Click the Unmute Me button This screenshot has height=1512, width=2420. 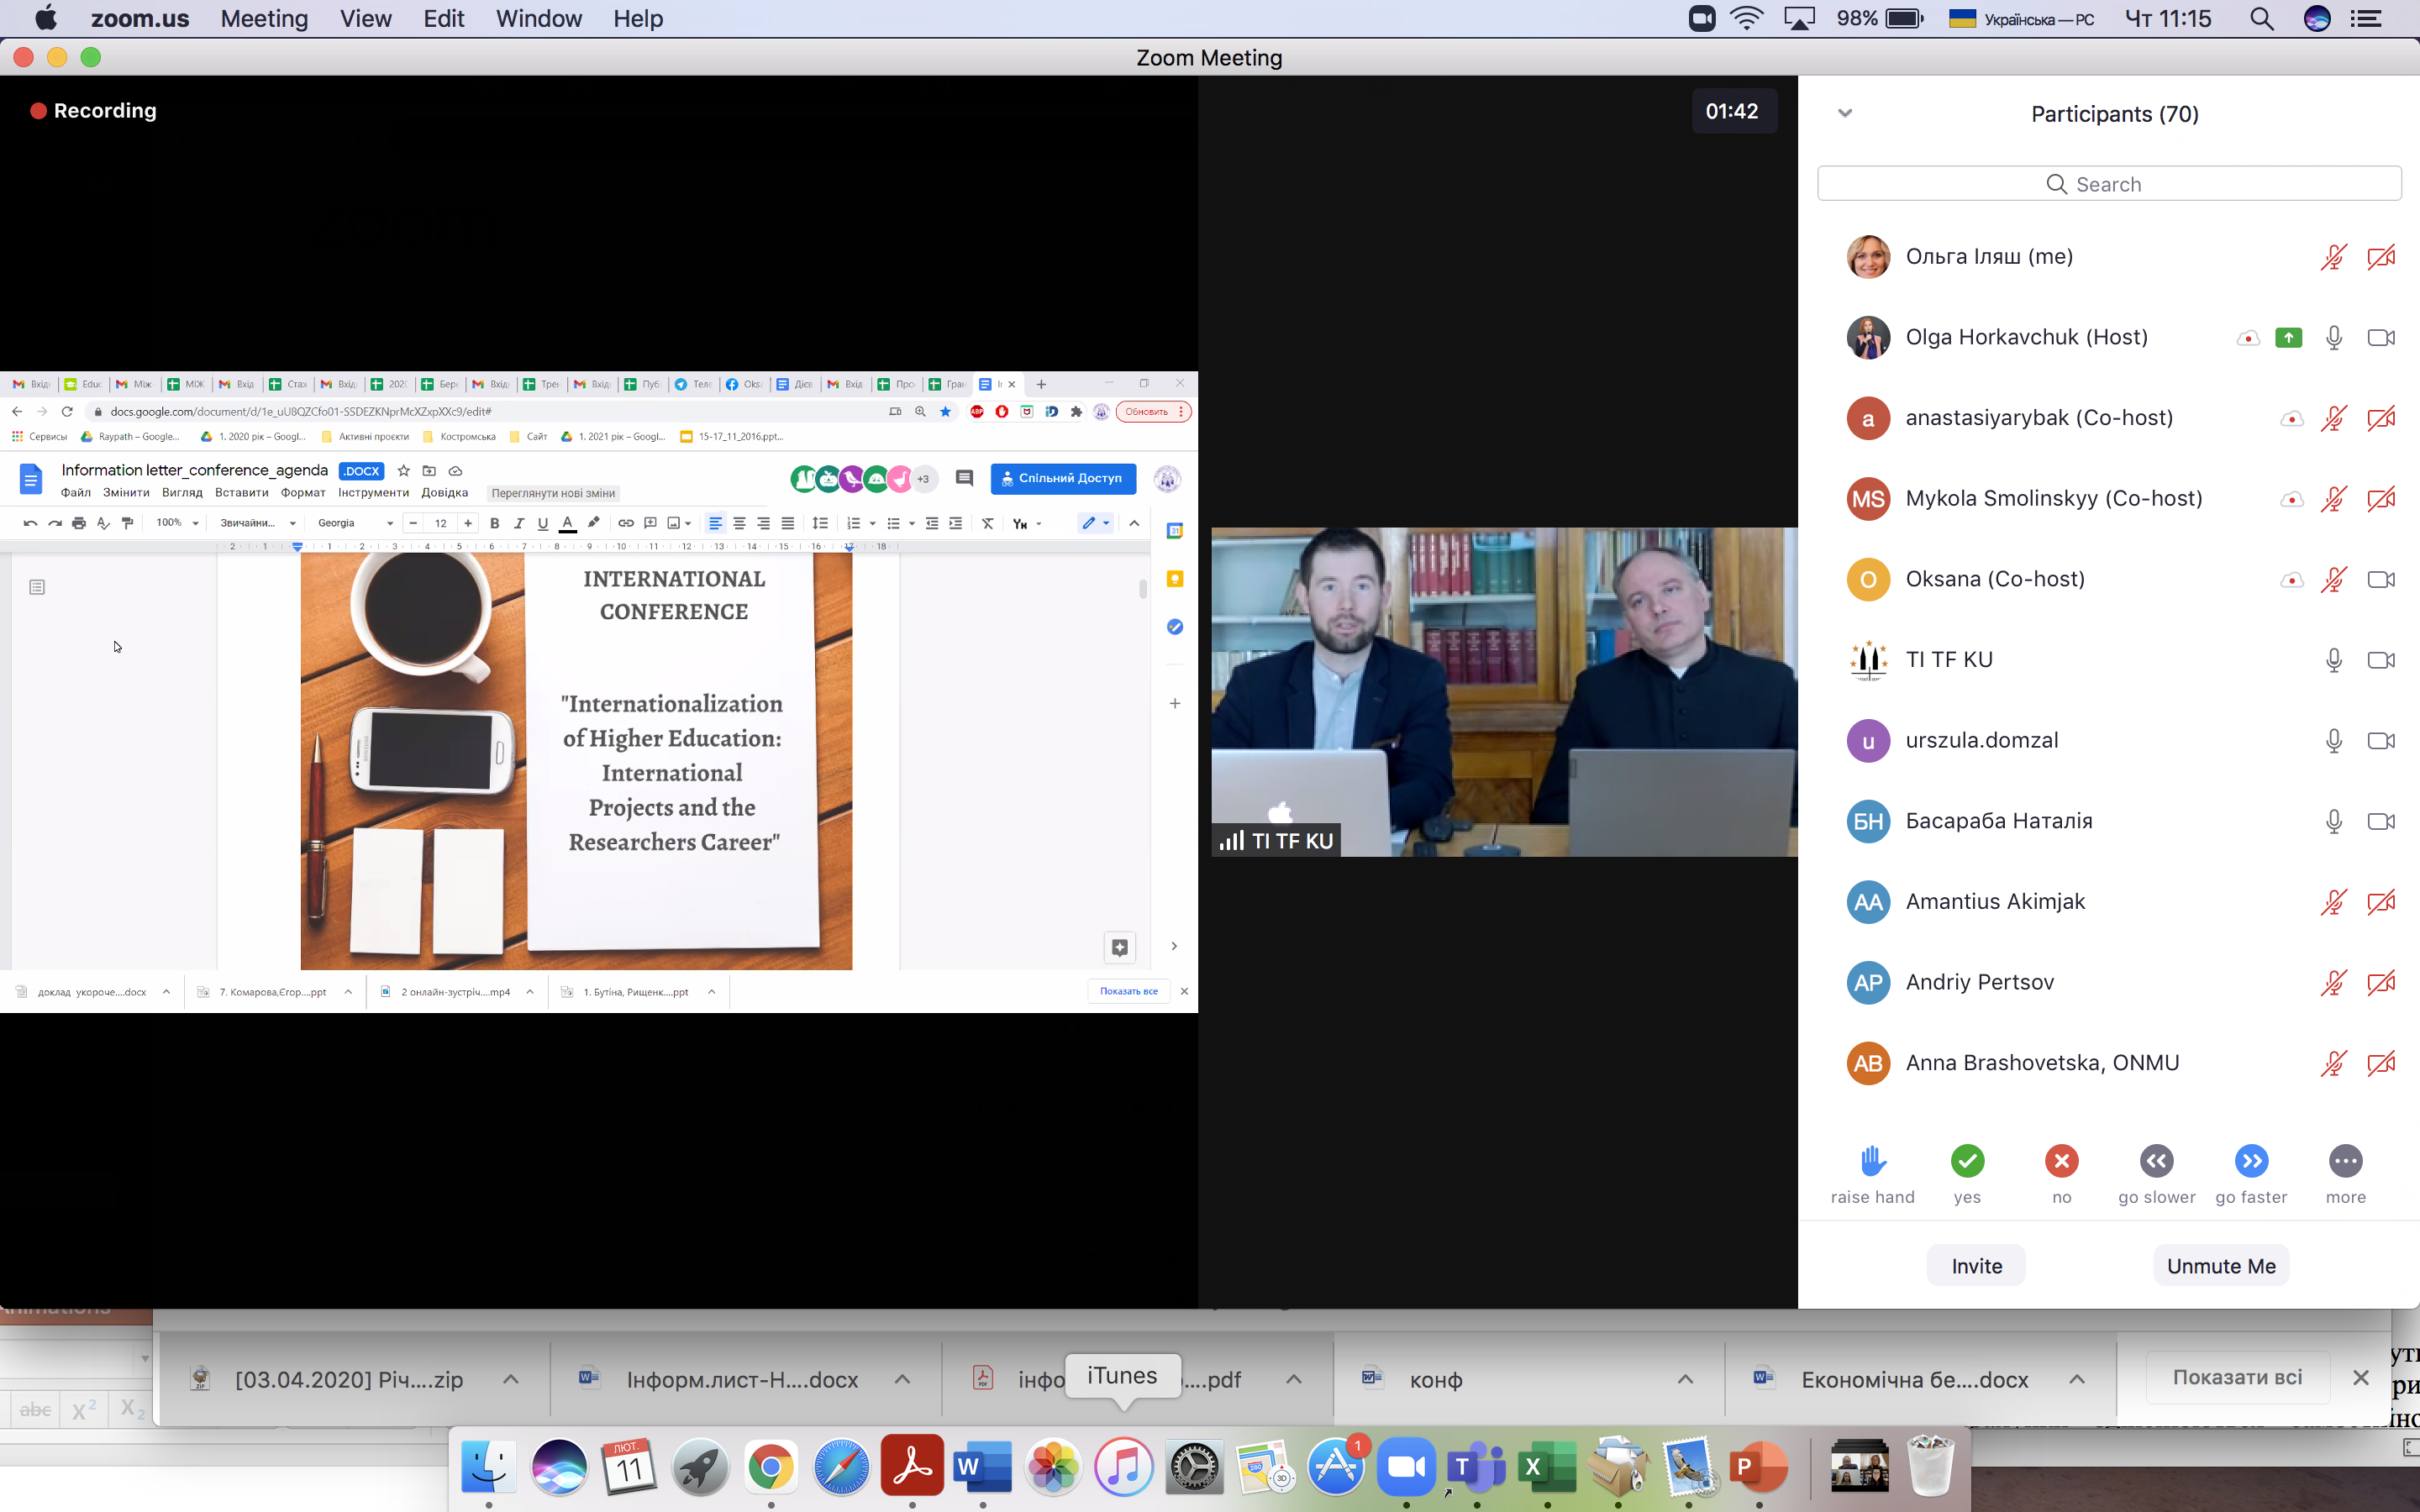tap(2221, 1265)
